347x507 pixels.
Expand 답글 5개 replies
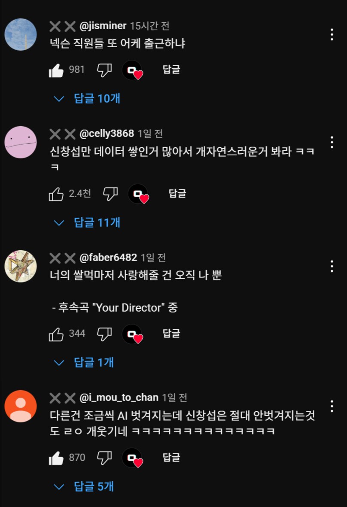pos(84,487)
